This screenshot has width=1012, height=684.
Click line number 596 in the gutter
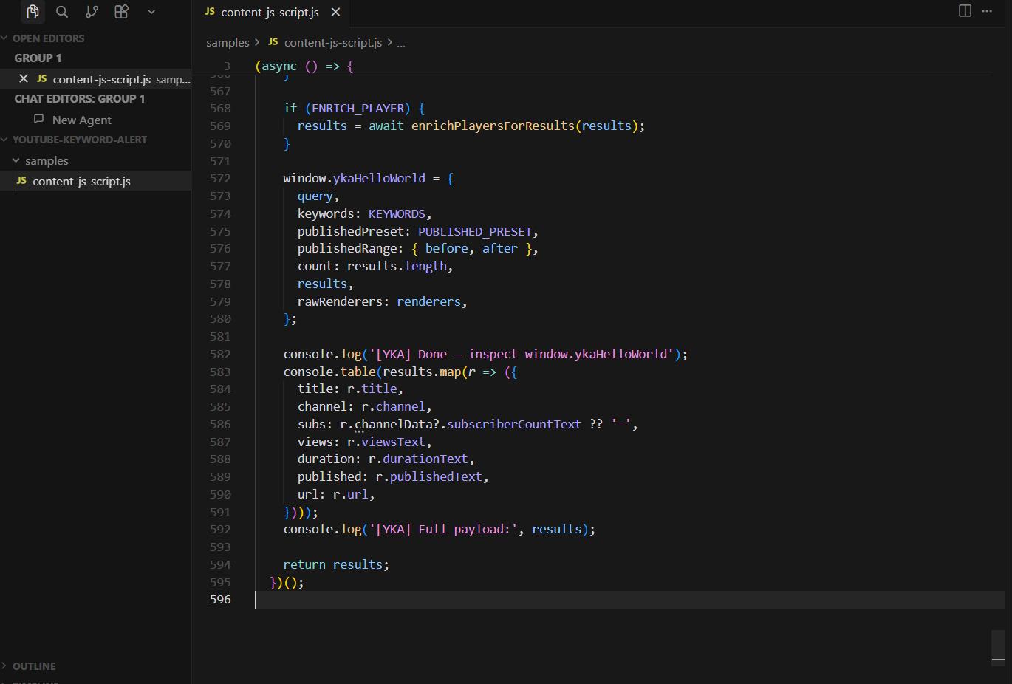pyautogui.click(x=220, y=599)
